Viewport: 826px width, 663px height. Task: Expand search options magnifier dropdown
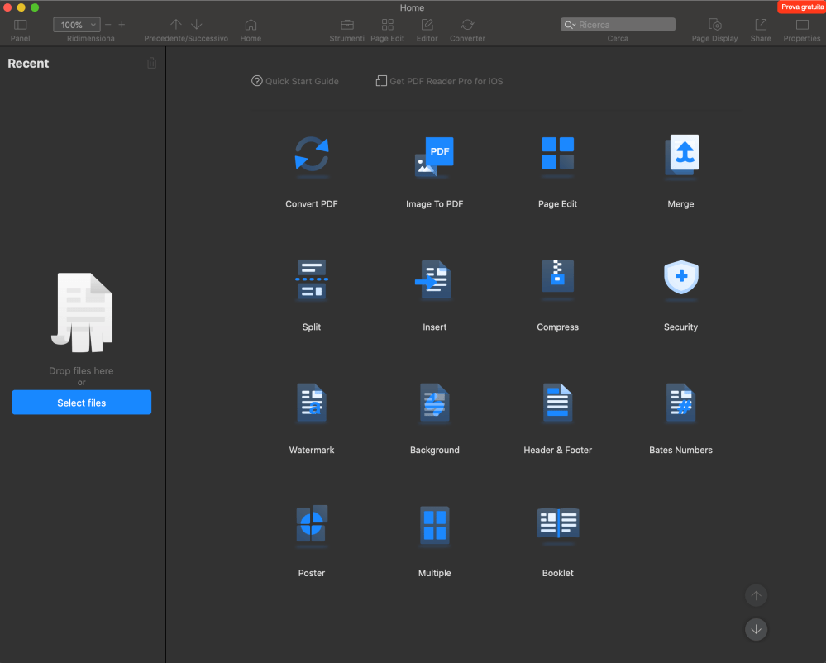click(570, 25)
